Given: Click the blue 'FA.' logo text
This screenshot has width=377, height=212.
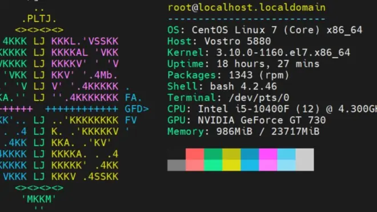Looking at the screenshot, I should pos(134,98).
